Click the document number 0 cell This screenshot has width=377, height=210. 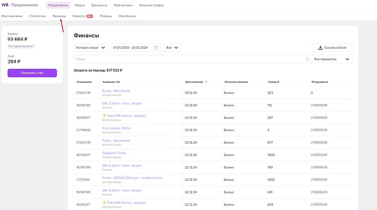point(312,93)
